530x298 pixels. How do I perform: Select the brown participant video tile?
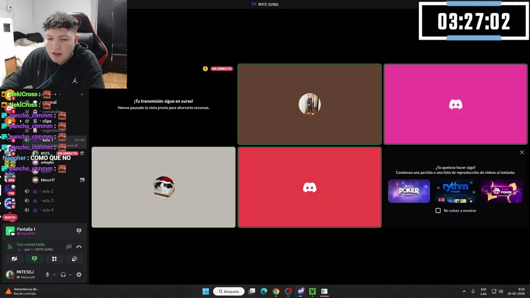(309, 104)
